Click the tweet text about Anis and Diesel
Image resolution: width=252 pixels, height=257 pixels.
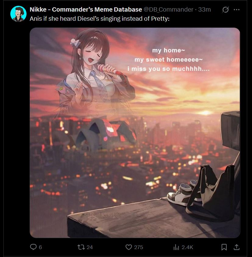tap(99, 19)
